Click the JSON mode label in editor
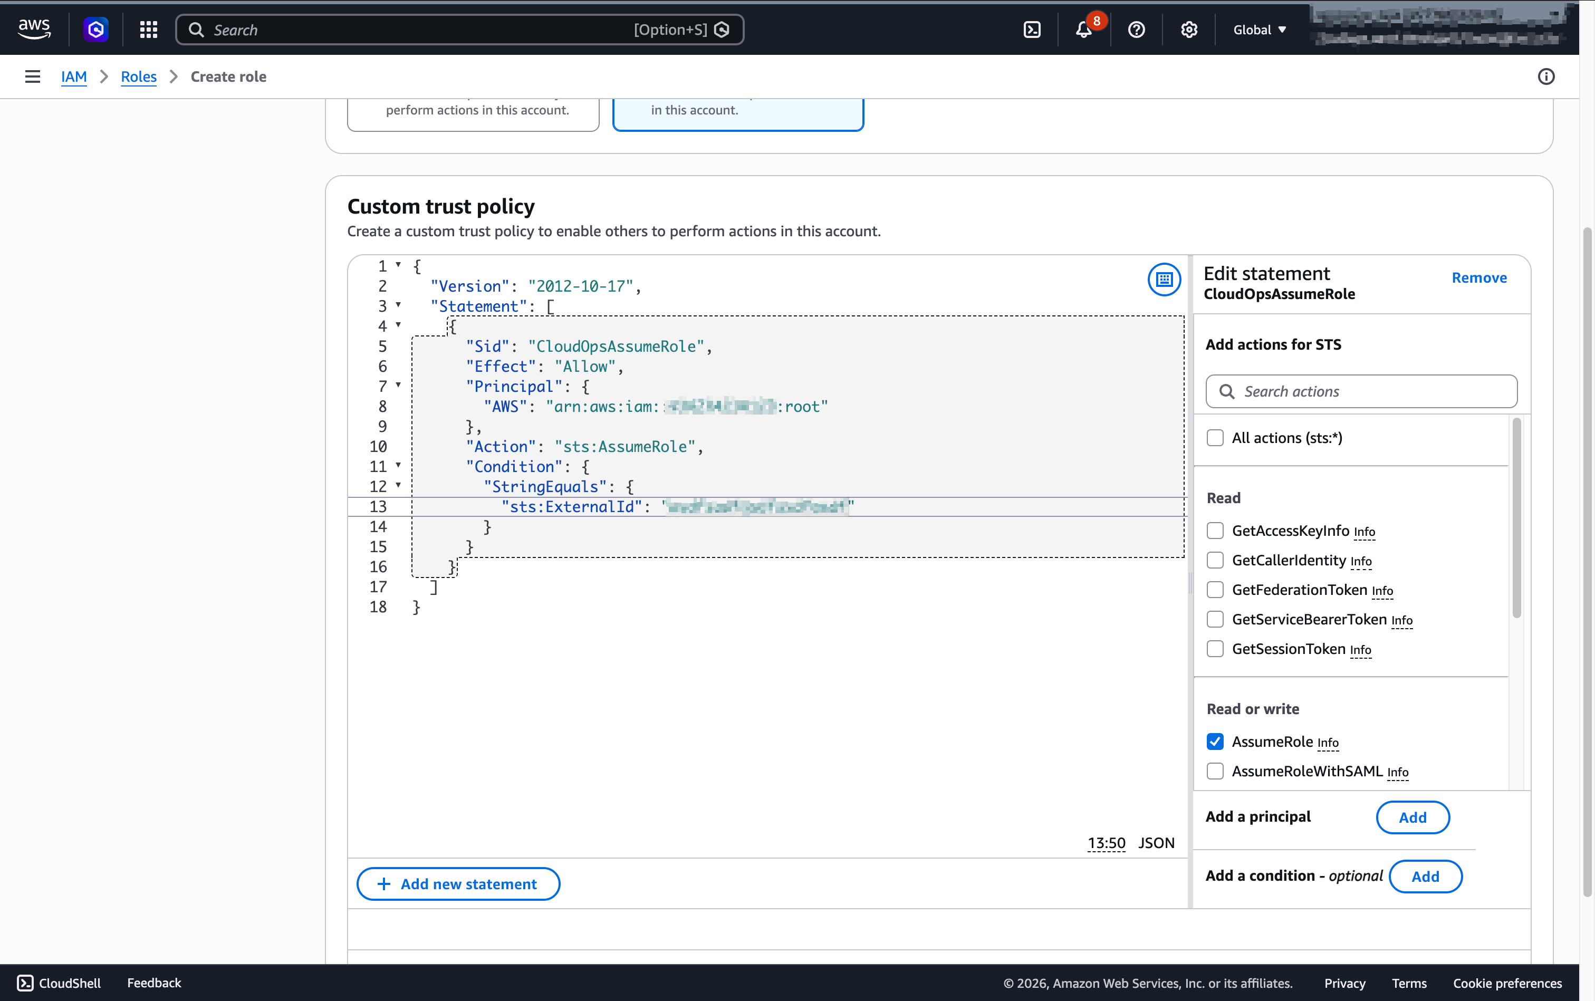The width and height of the screenshot is (1595, 1001). (1156, 843)
